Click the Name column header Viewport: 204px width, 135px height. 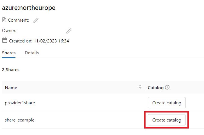(11, 88)
